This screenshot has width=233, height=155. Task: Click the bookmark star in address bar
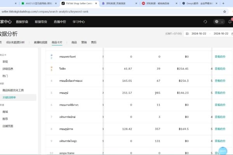[224, 12]
